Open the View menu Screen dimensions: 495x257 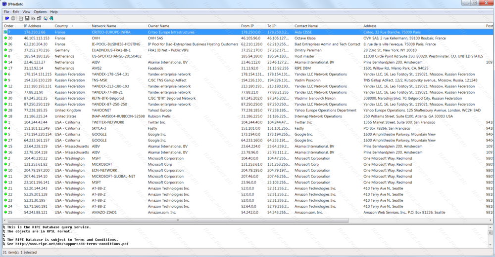point(26,12)
